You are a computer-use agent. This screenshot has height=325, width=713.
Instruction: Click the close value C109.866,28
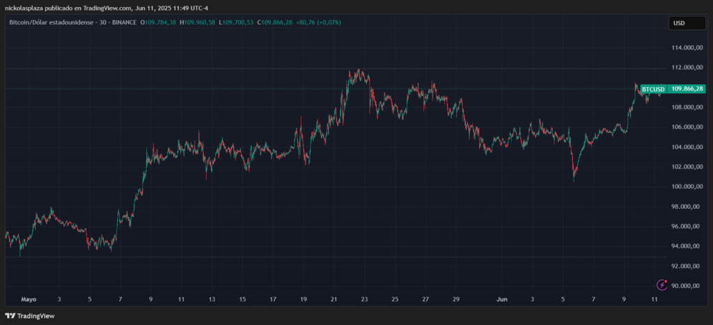pos(274,22)
